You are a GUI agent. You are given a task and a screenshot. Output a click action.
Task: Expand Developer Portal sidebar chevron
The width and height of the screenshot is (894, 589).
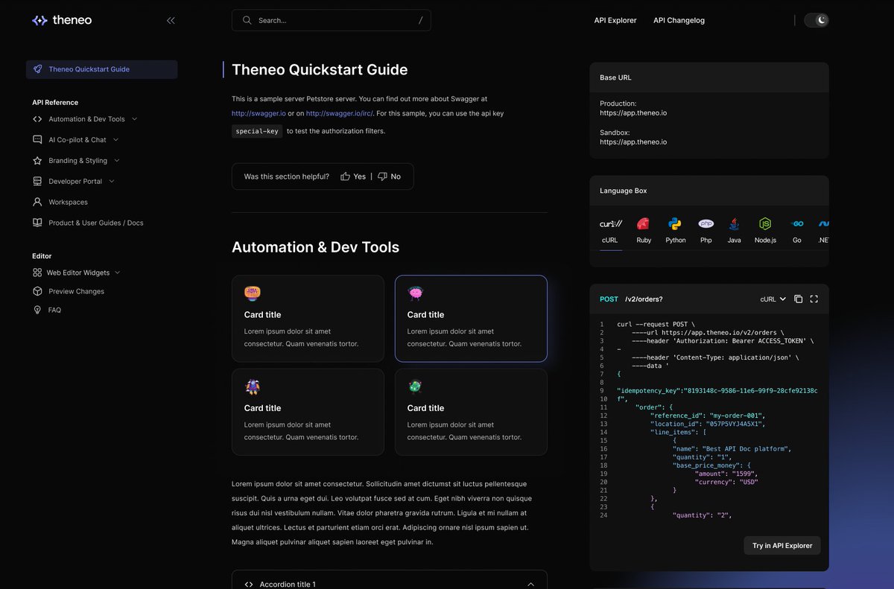(x=112, y=181)
